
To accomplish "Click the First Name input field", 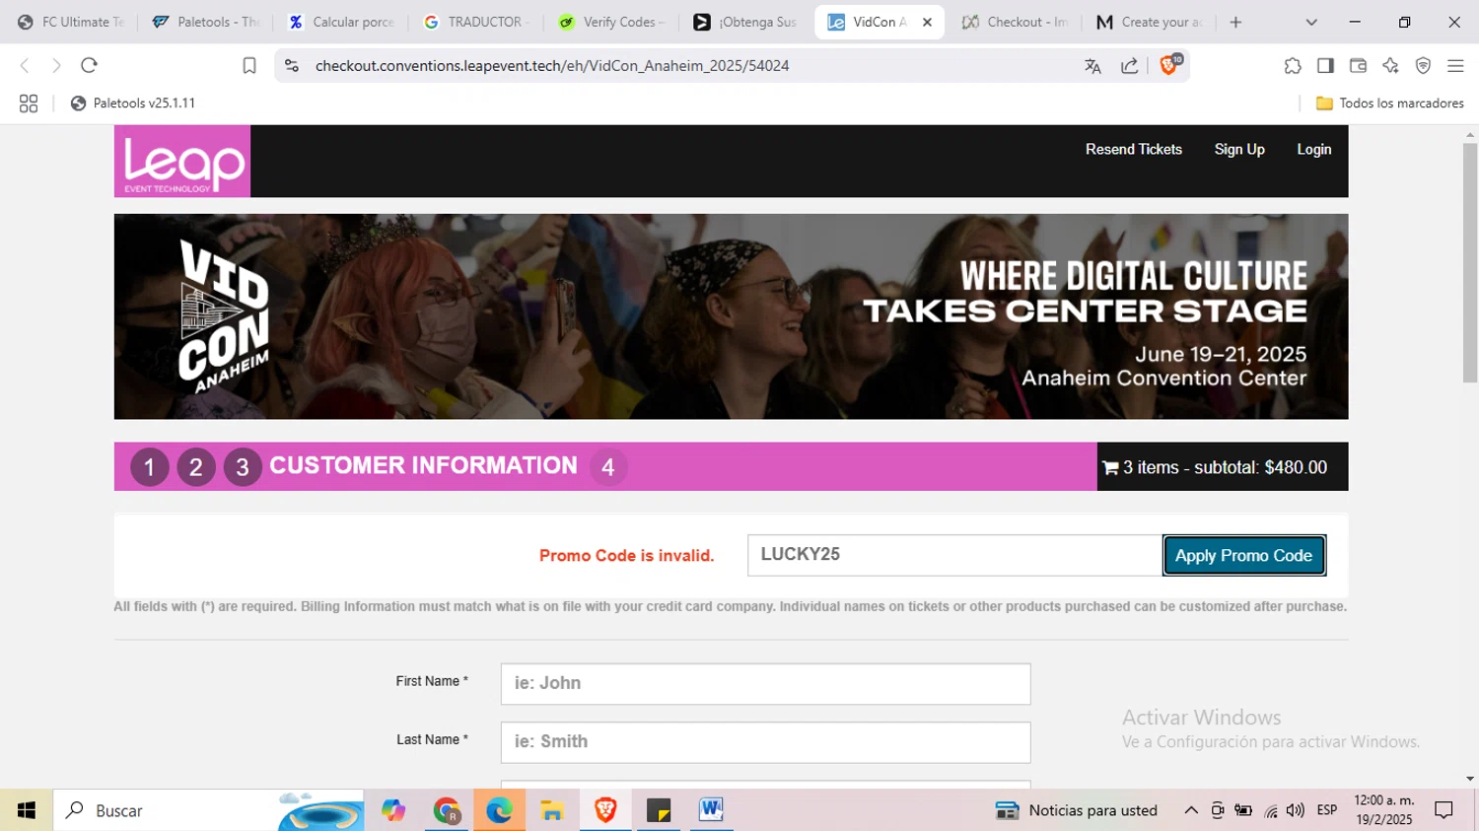I will point(765,683).
